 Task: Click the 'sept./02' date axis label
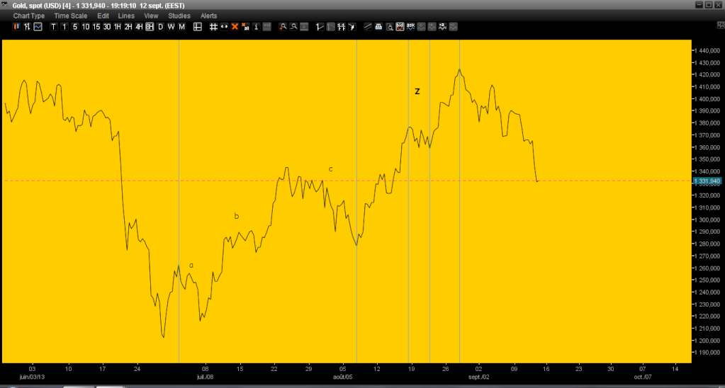[x=478, y=377]
